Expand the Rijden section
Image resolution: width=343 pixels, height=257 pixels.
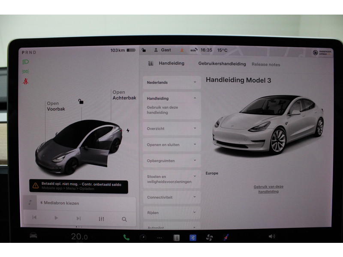[x=172, y=212]
